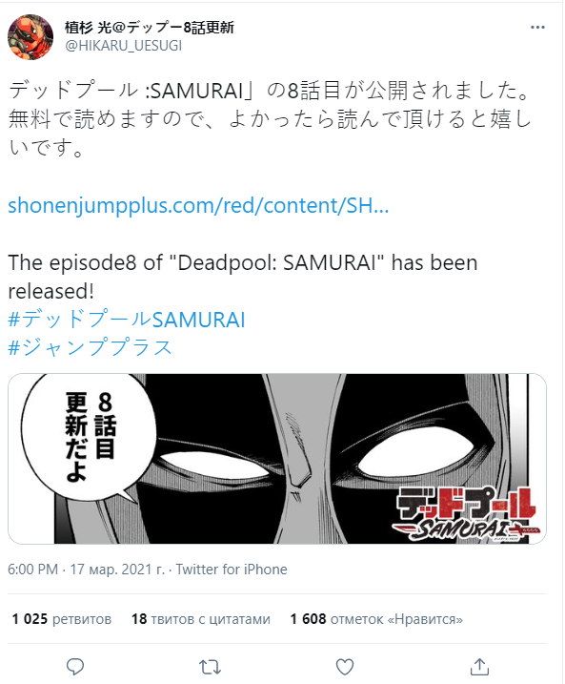Click the Share upload-arrow icon

479,666
